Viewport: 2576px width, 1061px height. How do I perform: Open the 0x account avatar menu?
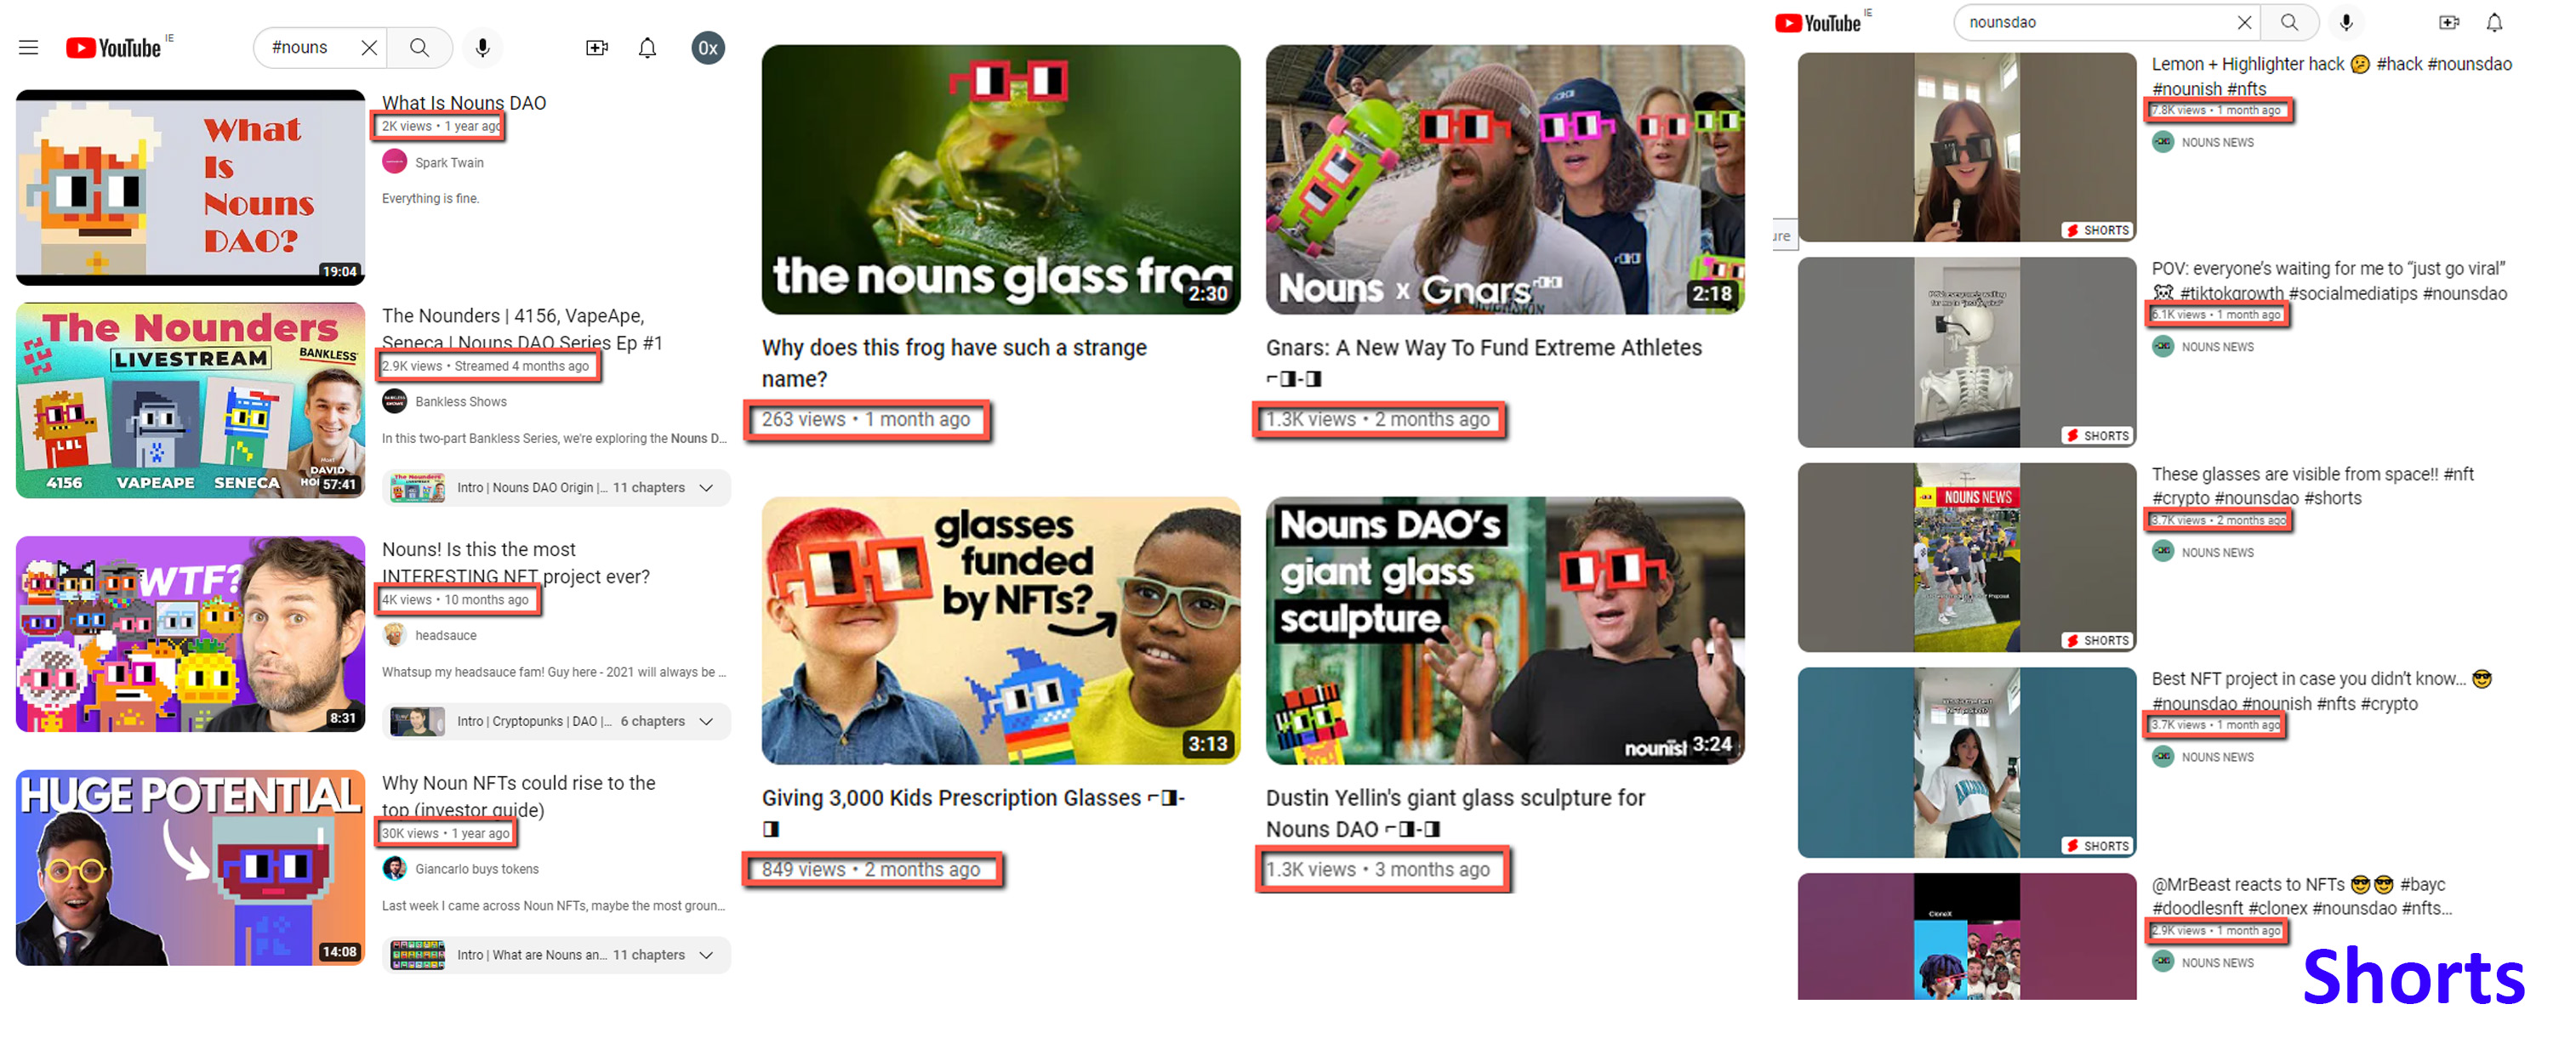[x=708, y=47]
